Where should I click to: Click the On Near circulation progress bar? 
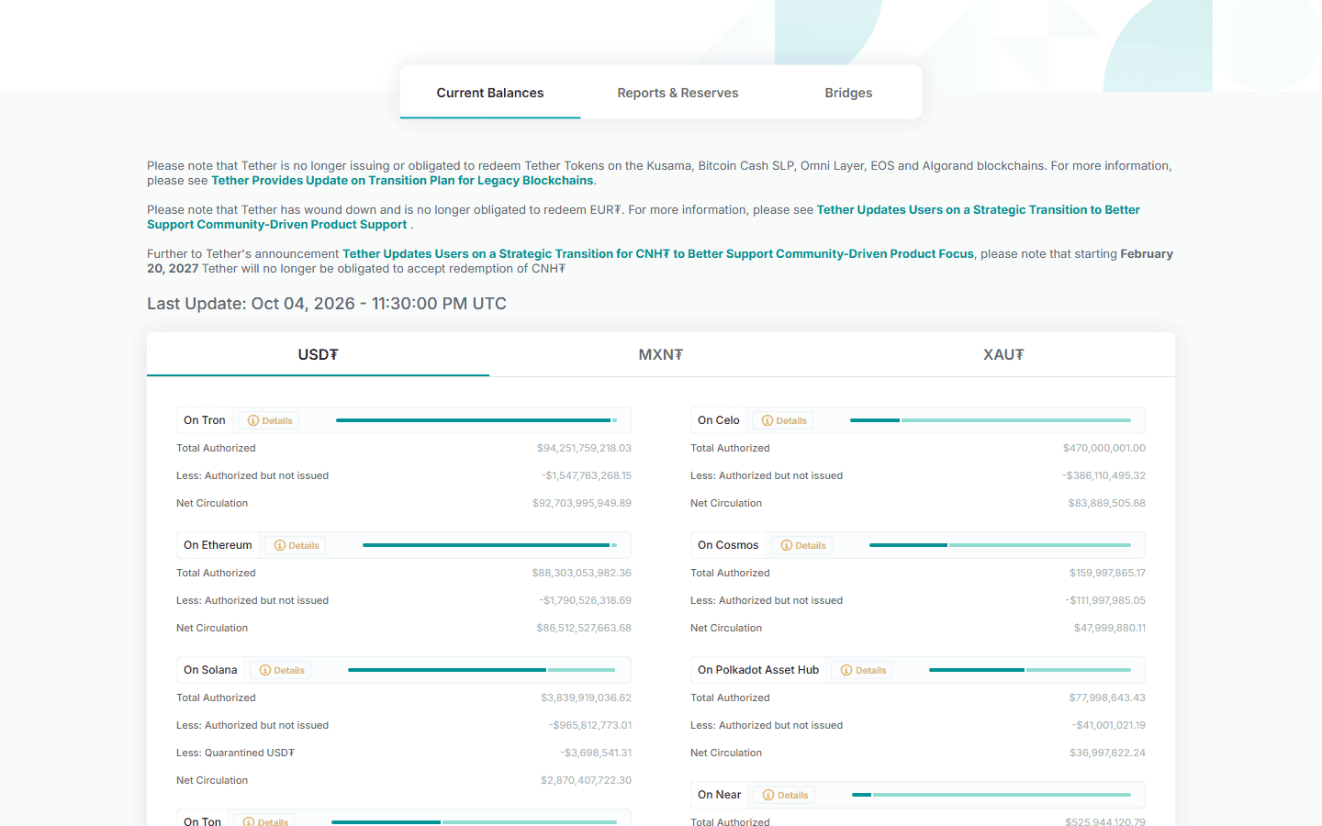click(991, 795)
